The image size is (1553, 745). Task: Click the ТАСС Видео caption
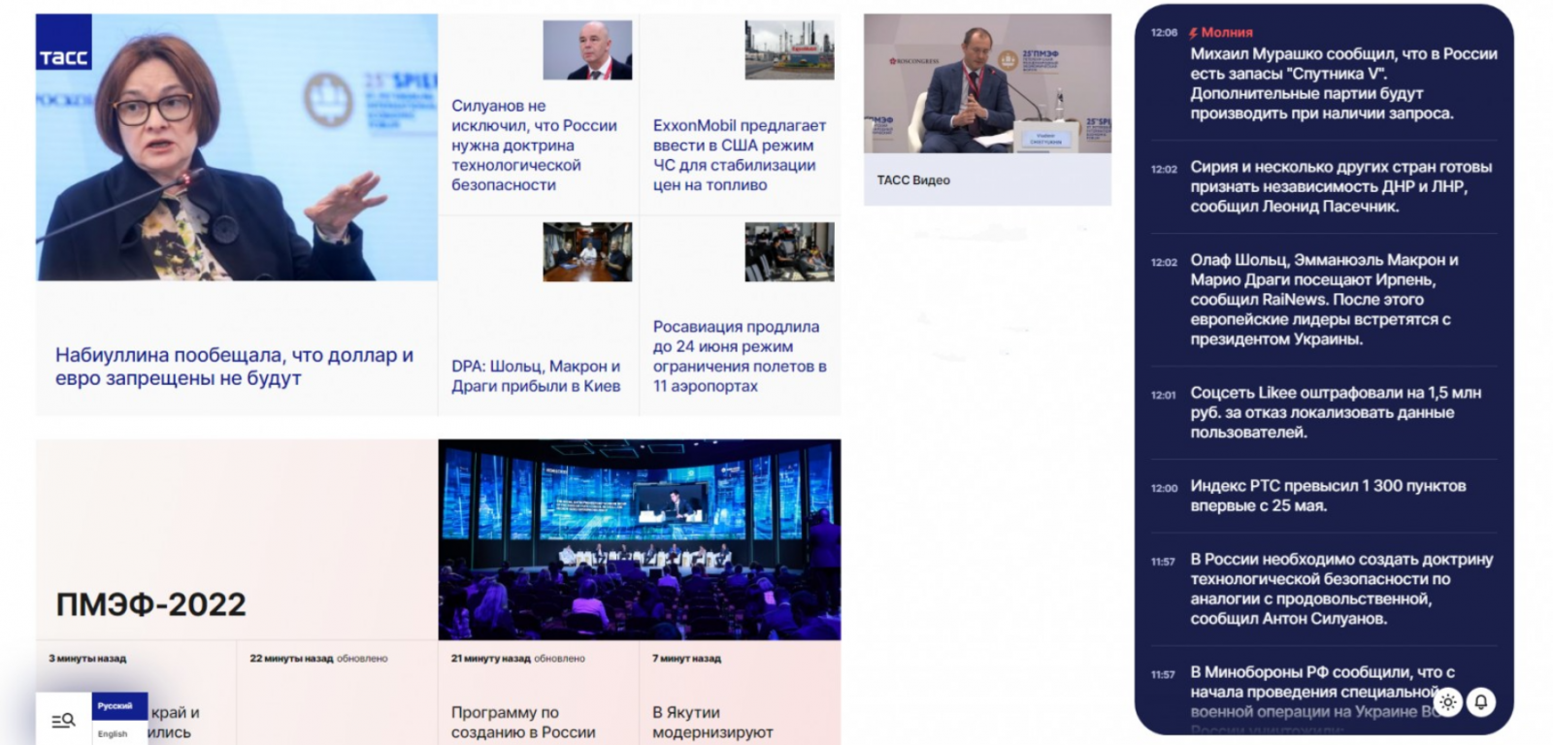click(913, 179)
